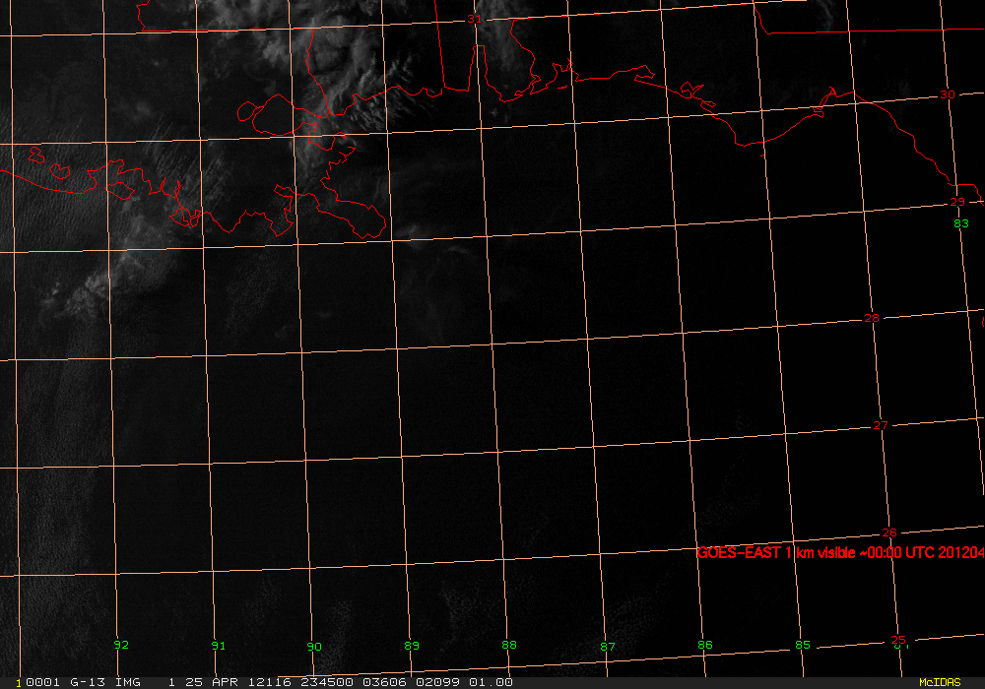This screenshot has height=689, width=985.
Task: Click the green longitude label 86
Action: [x=705, y=645]
